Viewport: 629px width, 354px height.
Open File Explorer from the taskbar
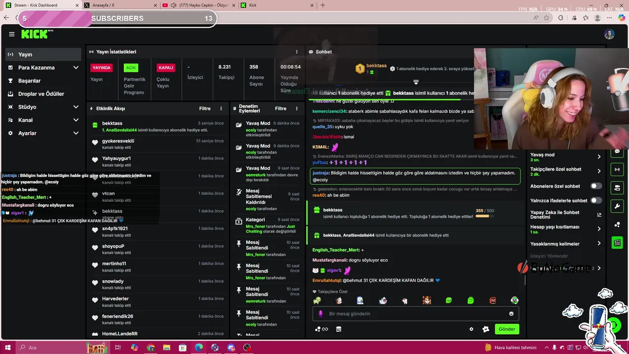point(167,348)
